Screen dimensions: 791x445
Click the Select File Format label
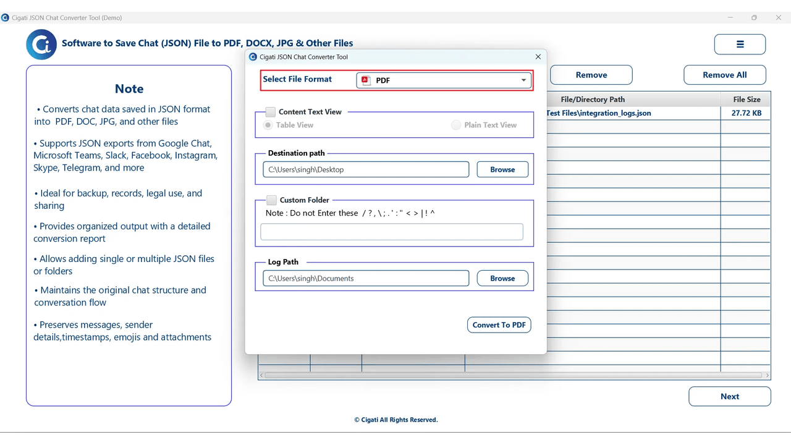[x=297, y=79]
